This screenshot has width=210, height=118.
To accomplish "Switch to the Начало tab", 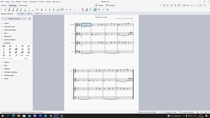I will [x=4, y=5].
